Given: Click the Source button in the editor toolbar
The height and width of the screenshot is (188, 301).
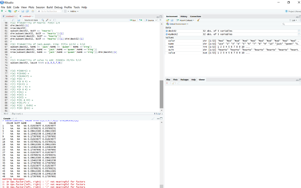Looking at the screenshot, I should click(150, 20).
